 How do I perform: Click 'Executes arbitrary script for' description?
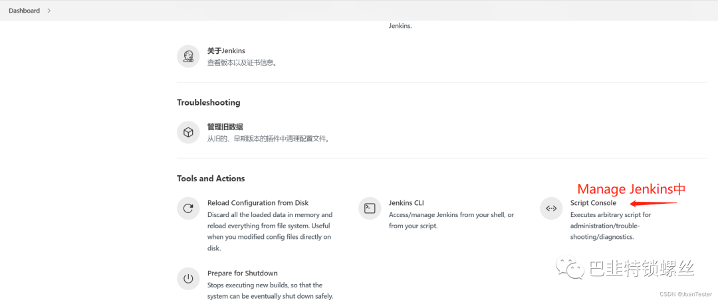610,226
